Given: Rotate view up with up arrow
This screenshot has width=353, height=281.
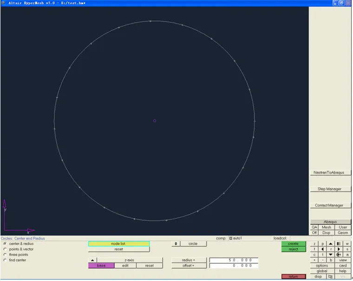Looking at the screenshot, I should coord(331,244).
